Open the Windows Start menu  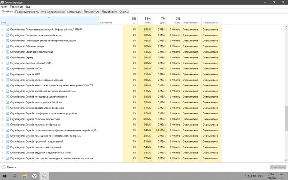pyautogui.click(x=5, y=176)
